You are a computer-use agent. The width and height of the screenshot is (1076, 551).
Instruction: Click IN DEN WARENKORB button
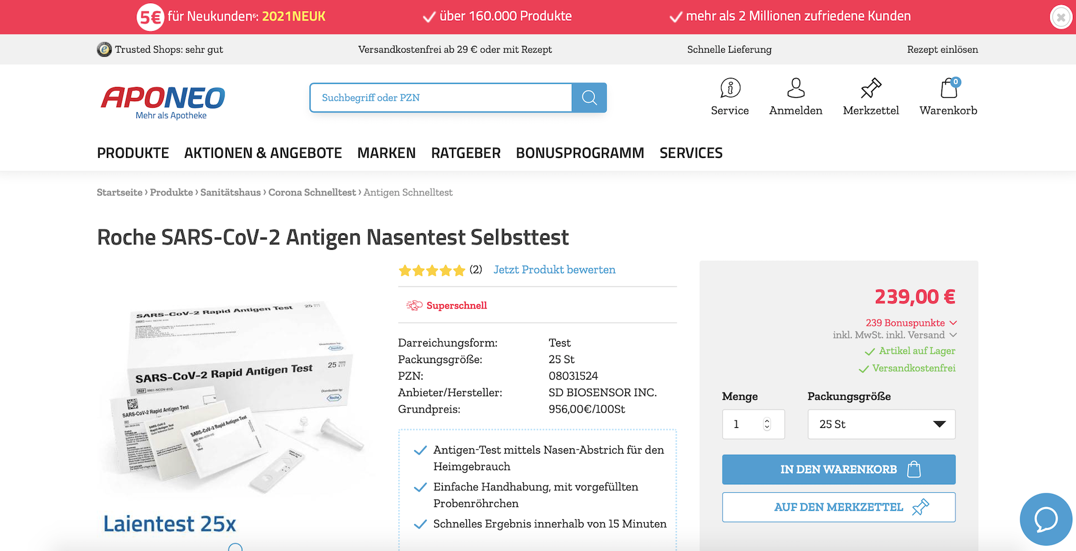coord(838,470)
